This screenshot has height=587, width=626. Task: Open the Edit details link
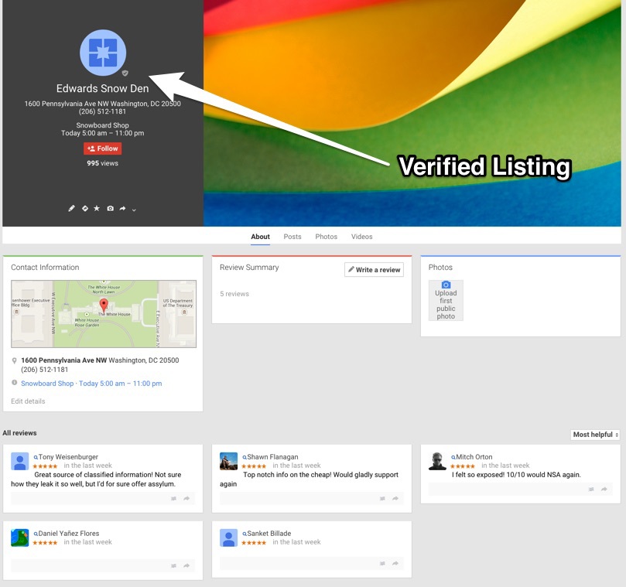pos(29,401)
